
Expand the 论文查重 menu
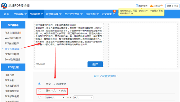[x=108, y=14]
